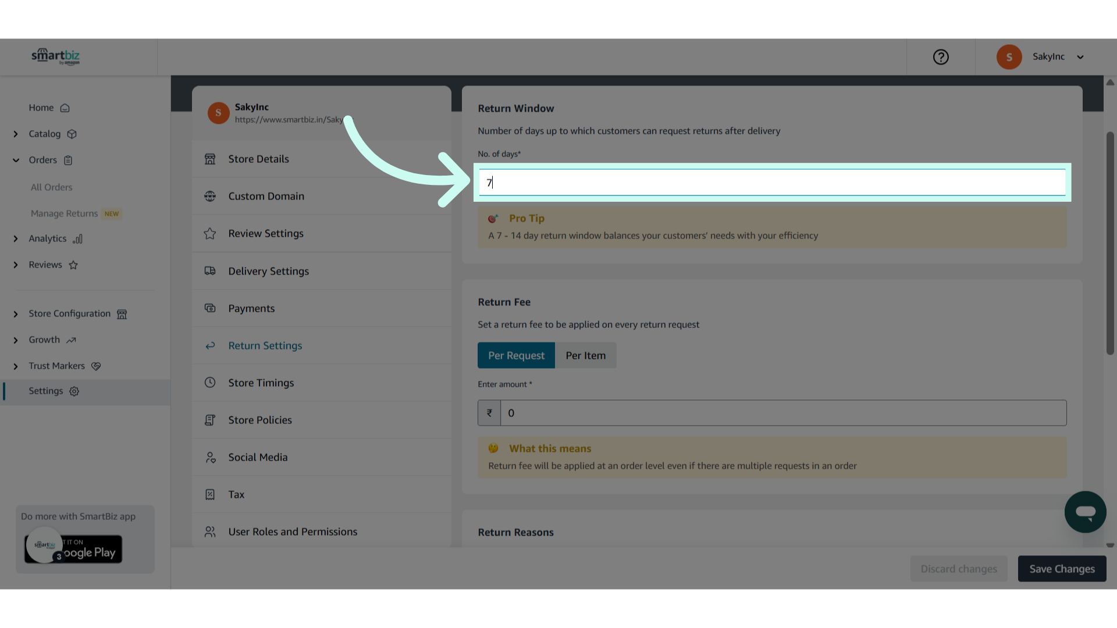
Task: Click the Discard changes button
Action: 959,569
